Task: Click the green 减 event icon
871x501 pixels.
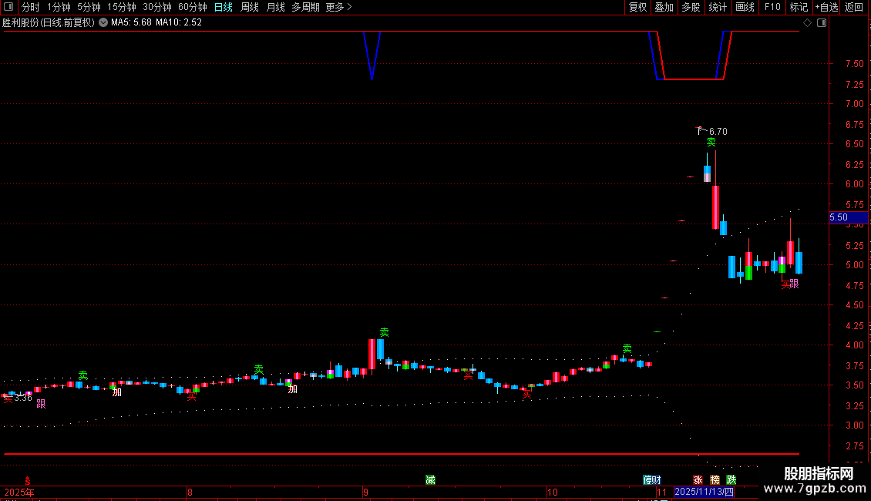Action: tap(431, 480)
